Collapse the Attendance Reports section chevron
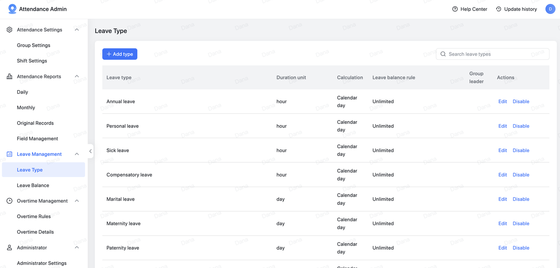This screenshot has width=560, height=268. (x=77, y=77)
